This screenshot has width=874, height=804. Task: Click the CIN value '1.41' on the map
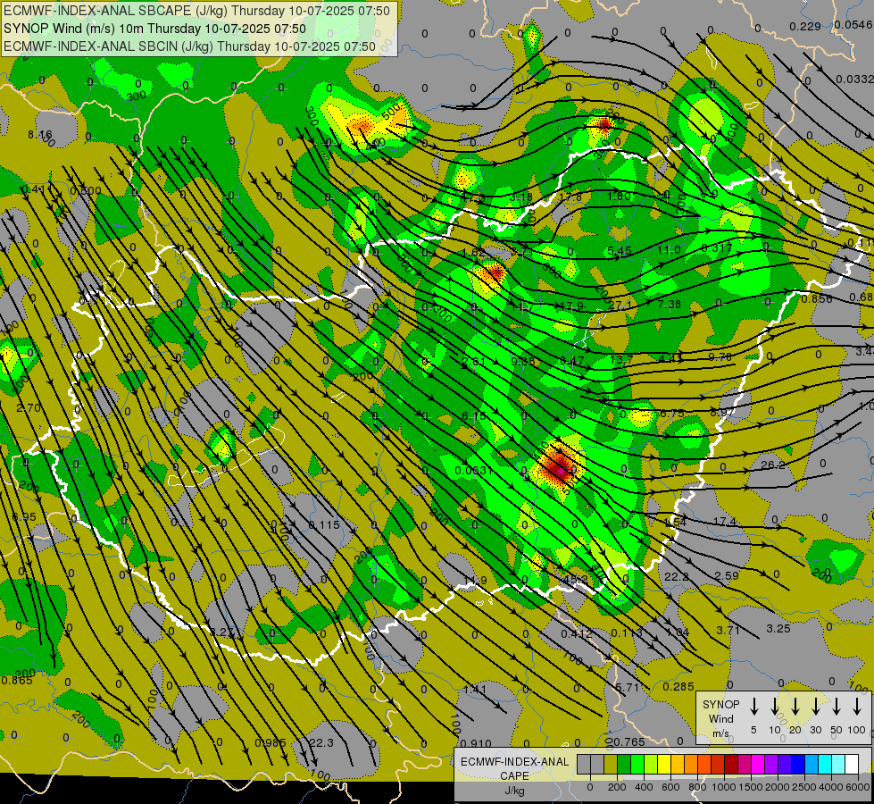click(x=475, y=689)
